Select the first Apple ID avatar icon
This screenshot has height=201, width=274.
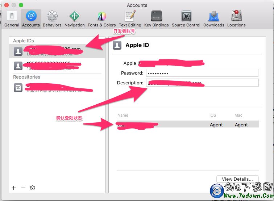[x=18, y=51]
